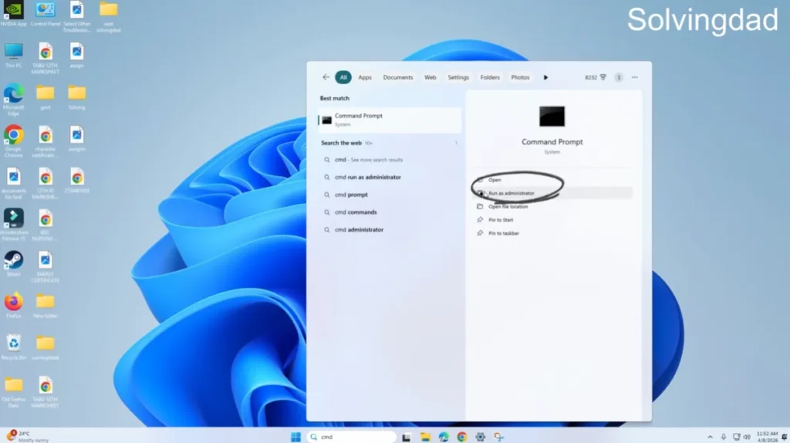Expand the Search the web section chevron
This screenshot has height=443, width=790.
pos(456,143)
